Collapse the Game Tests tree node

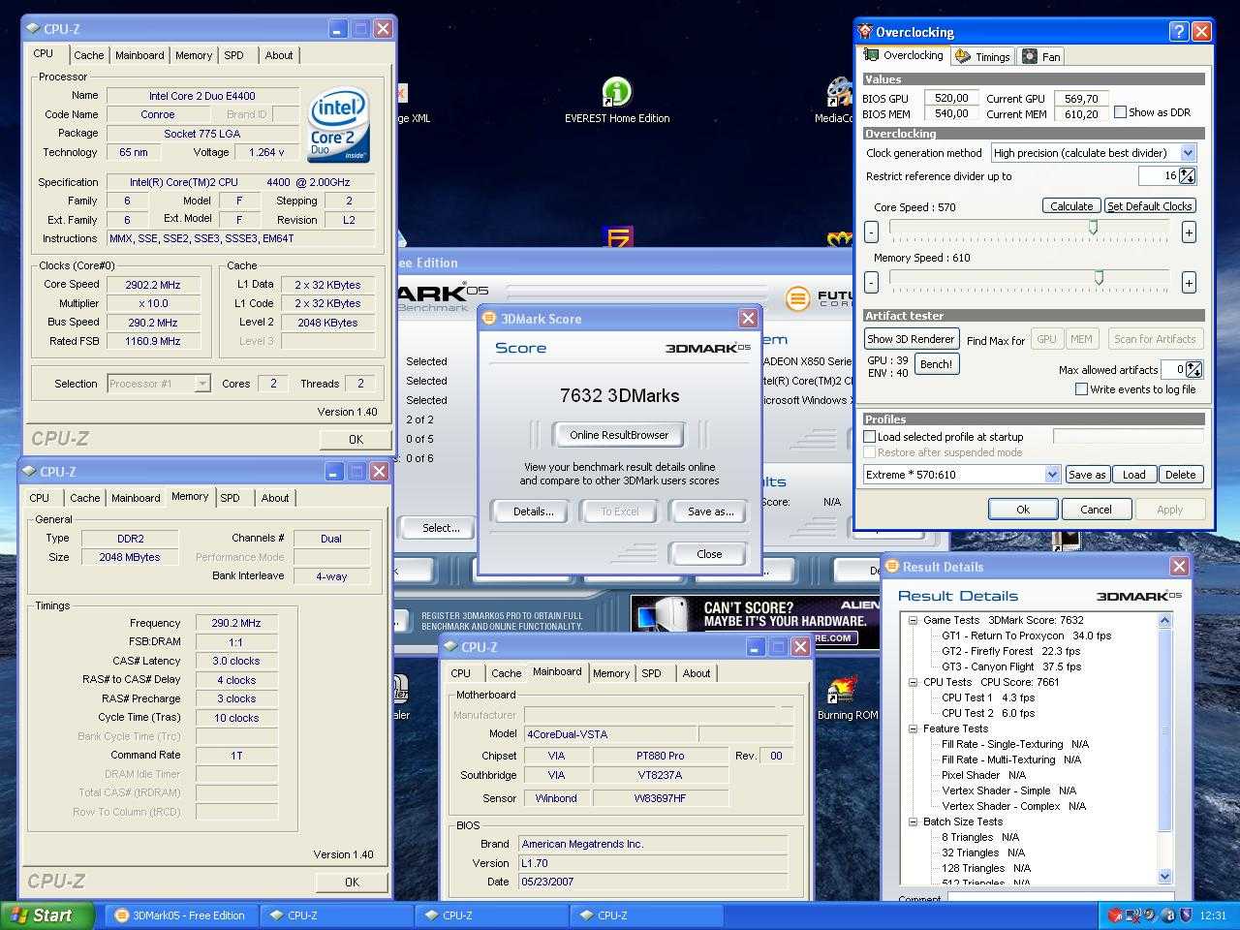click(913, 620)
